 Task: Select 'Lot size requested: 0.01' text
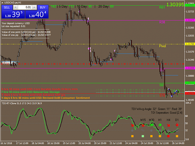coord(13,26)
